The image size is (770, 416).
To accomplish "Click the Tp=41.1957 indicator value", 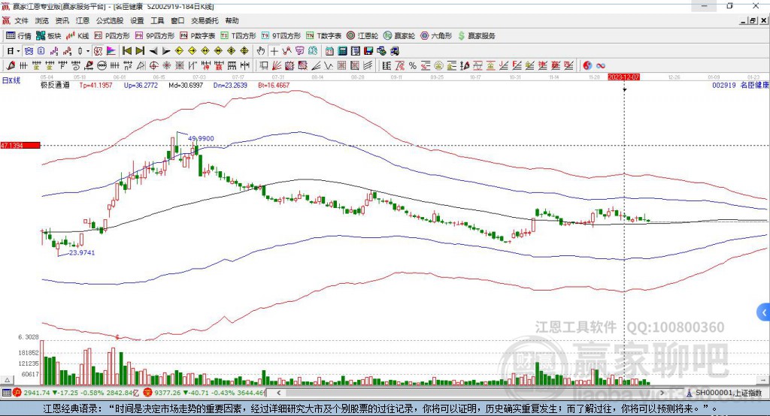I will (x=95, y=85).
